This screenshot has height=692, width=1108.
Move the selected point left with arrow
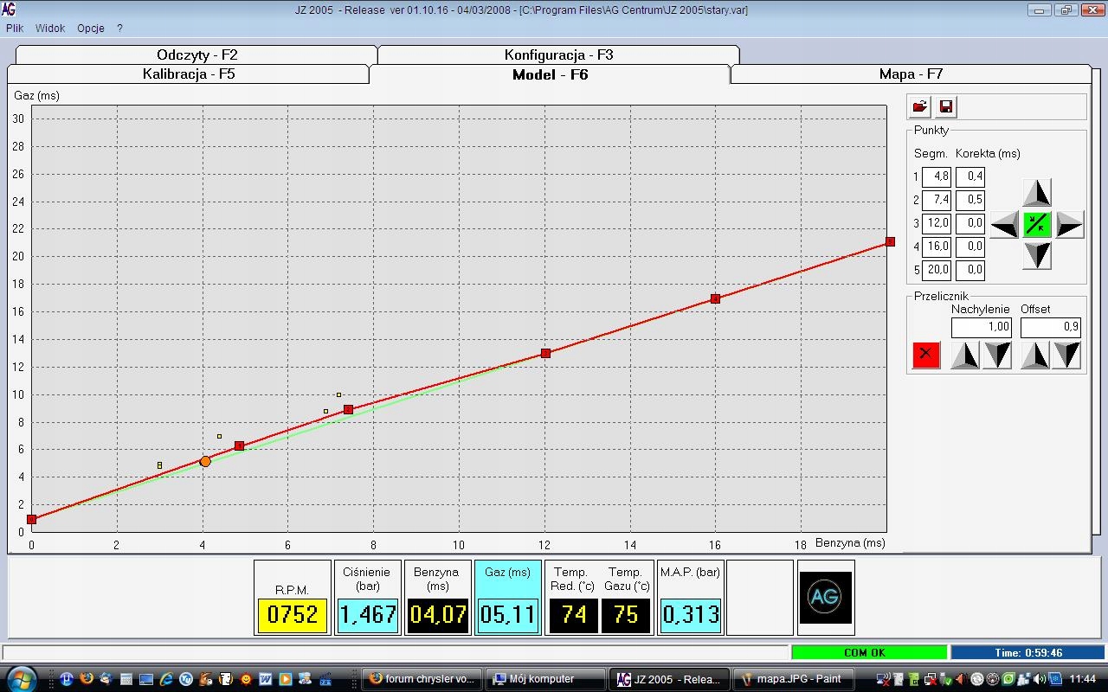[x=1004, y=225]
